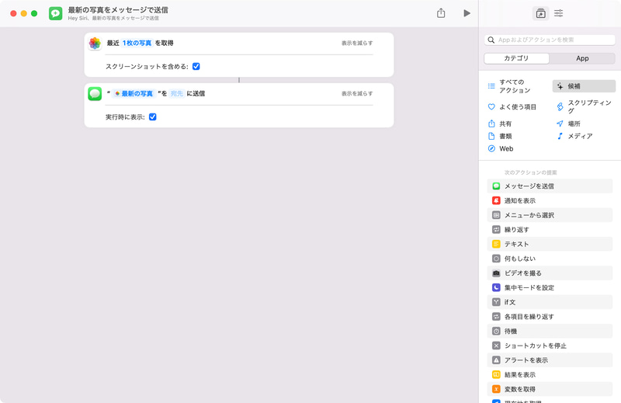Select the 候補 category
This screenshot has height=403, width=621.
[584, 86]
